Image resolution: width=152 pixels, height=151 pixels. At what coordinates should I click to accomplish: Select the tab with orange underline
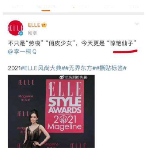pos(46,7)
